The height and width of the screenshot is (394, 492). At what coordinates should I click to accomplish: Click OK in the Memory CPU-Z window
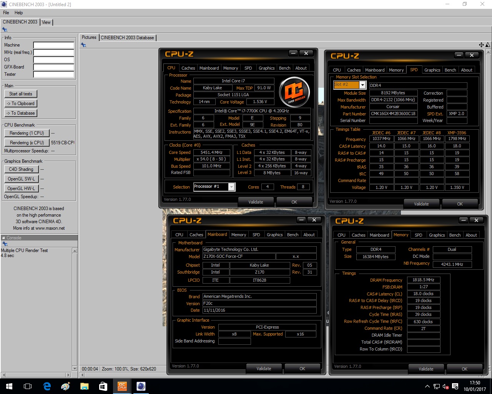(x=464, y=369)
